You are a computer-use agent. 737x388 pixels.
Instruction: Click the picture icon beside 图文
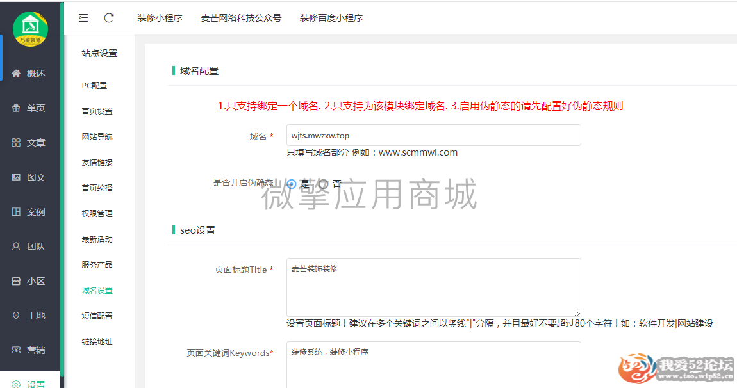pyautogui.click(x=16, y=177)
